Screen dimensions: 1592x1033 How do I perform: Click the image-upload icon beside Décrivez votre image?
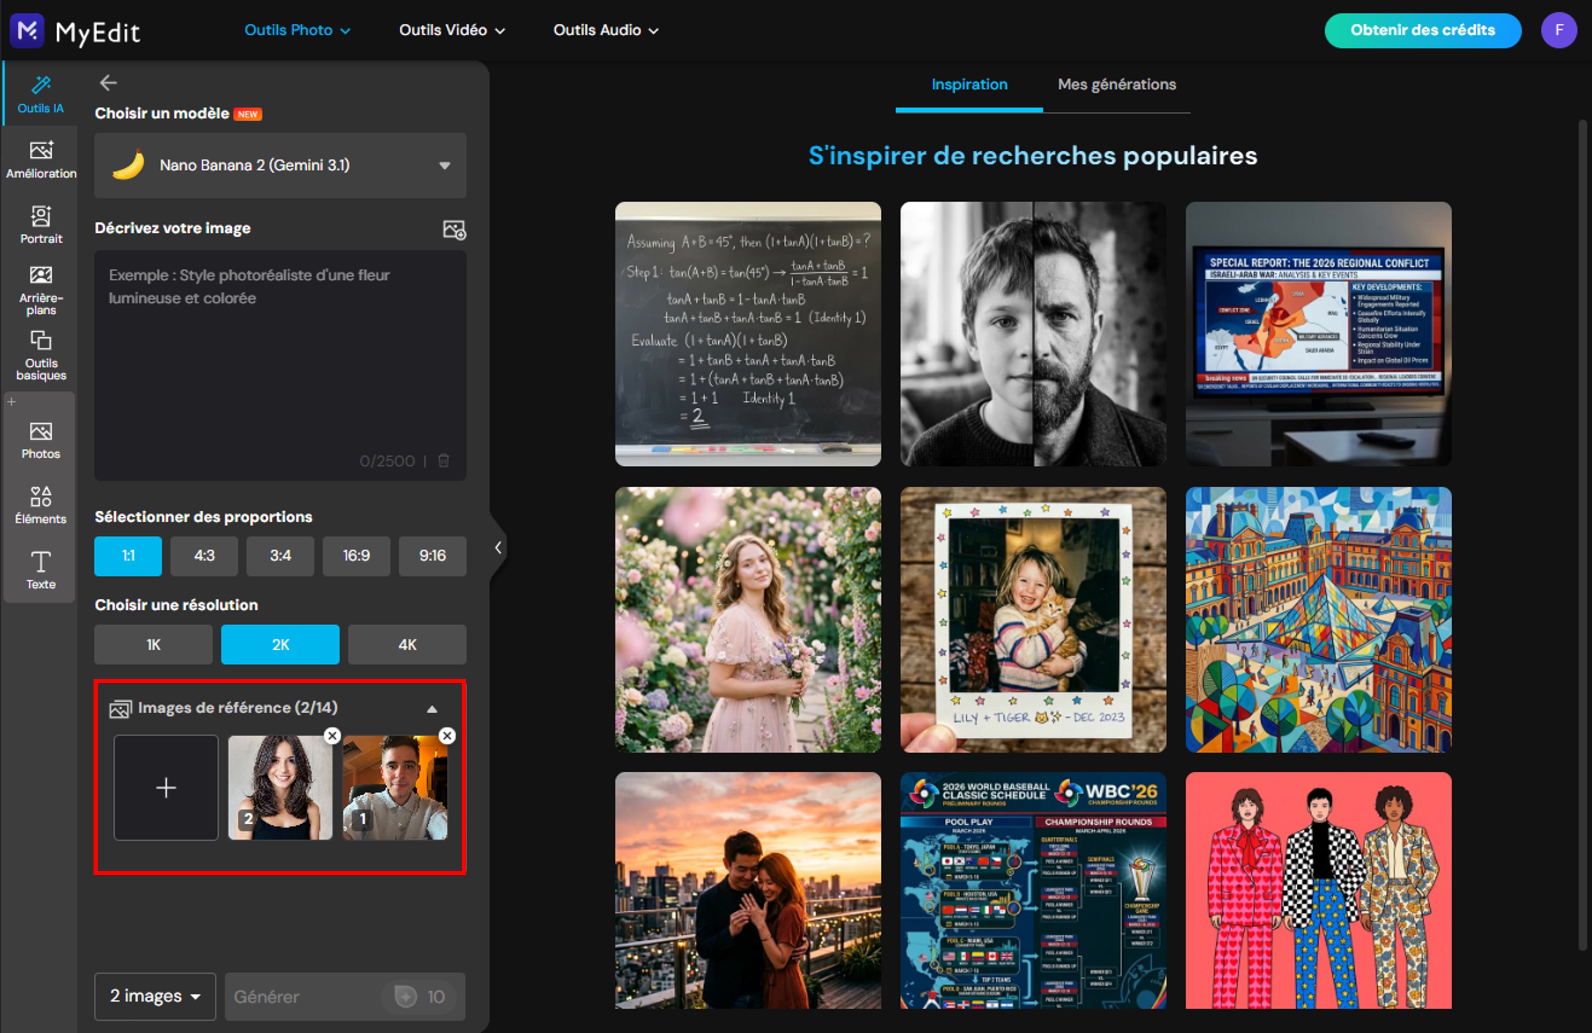[x=454, y=229]
